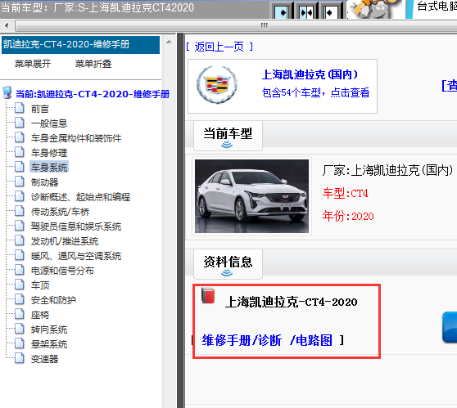Click the first panel layout icon with right arrow

(282, 11)
